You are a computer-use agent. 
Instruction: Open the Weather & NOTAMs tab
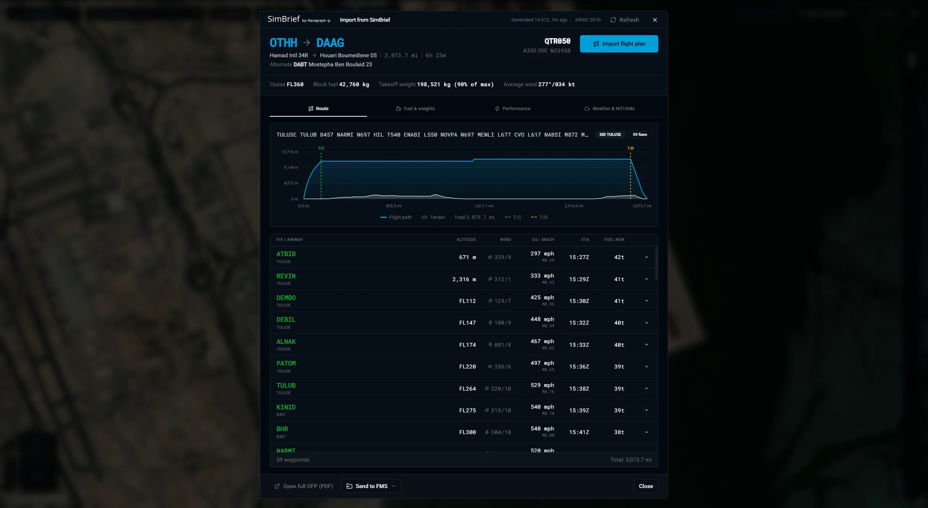(610, 109)
